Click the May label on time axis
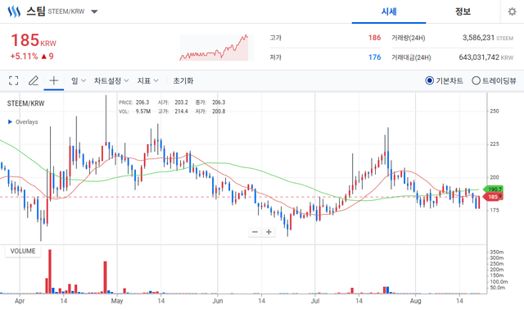Image resolution: width=524 pixels, height=310 pixels. click(117, 301)
